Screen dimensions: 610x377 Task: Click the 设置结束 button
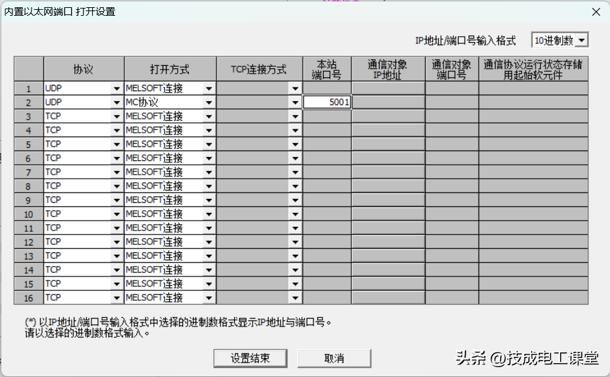[250, 358]
